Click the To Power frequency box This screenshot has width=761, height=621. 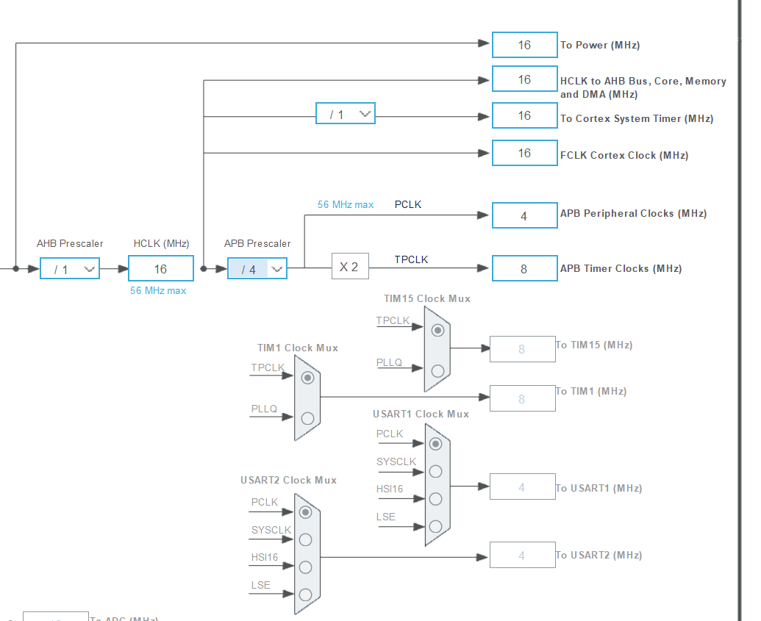pyautogui.click(x=524, y=45)
